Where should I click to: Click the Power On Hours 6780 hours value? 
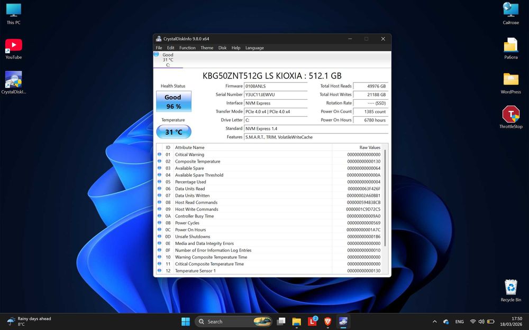point(370,120)
